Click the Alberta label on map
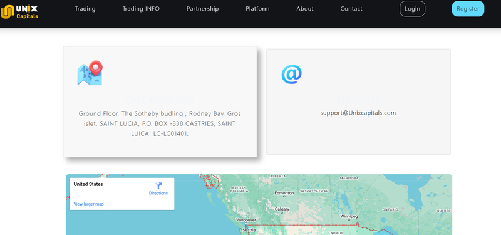Viewport: 501px width, 235px height. tap(278, 177)
